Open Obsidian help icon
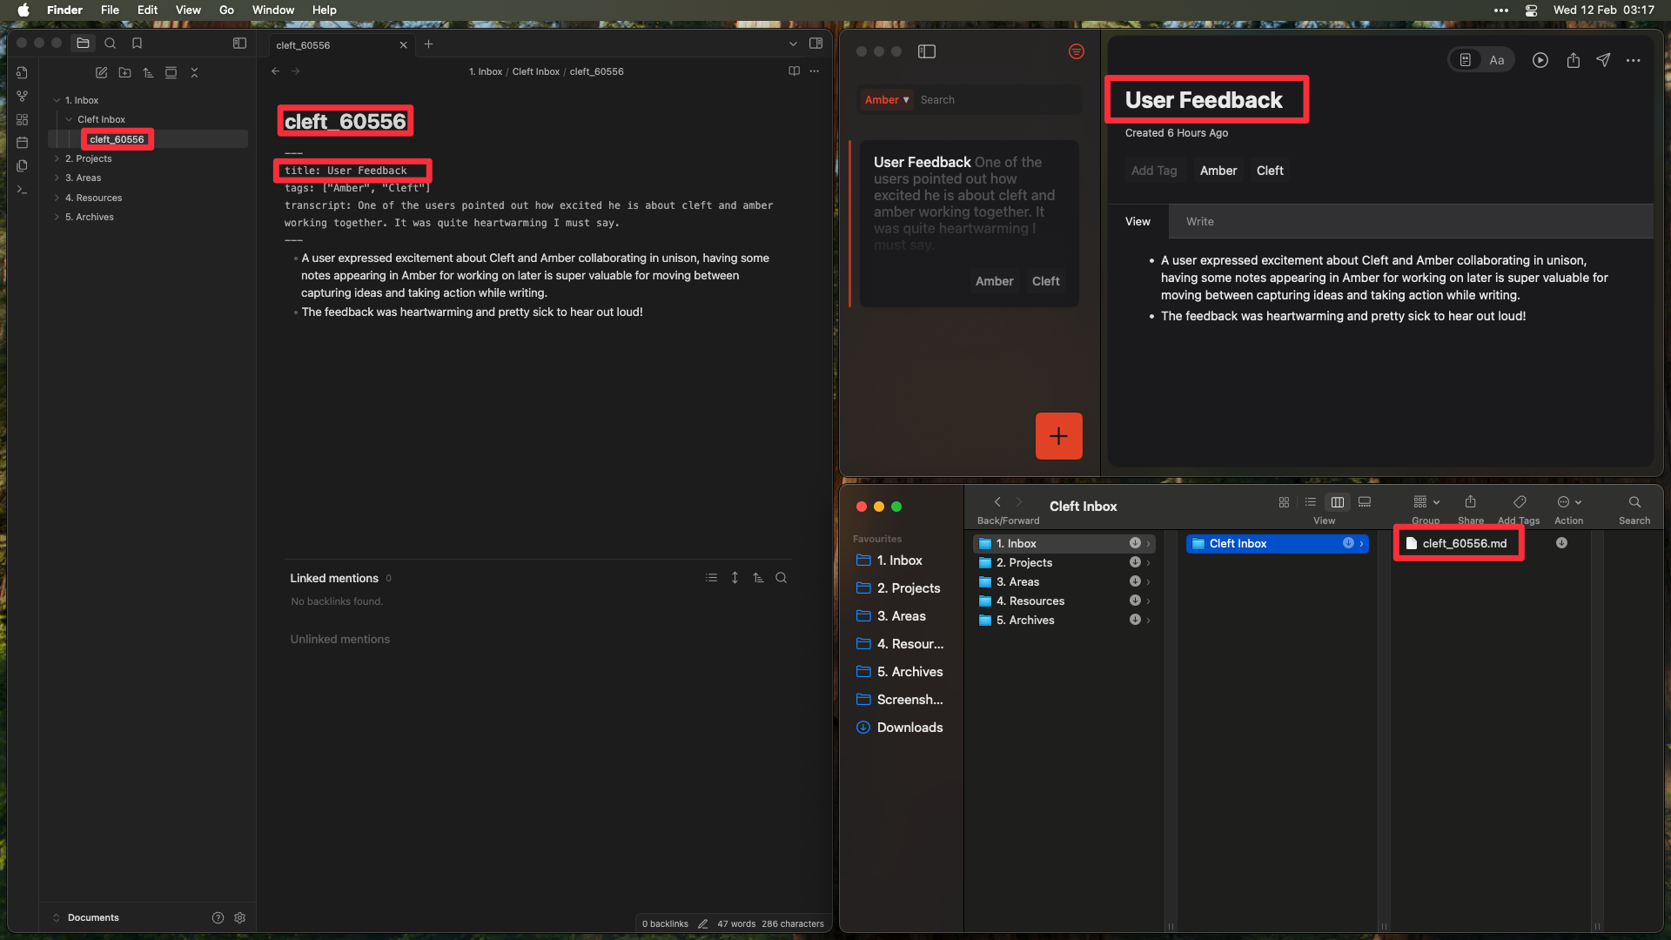This screenshot has width=1671, height=940. [218, 918]
